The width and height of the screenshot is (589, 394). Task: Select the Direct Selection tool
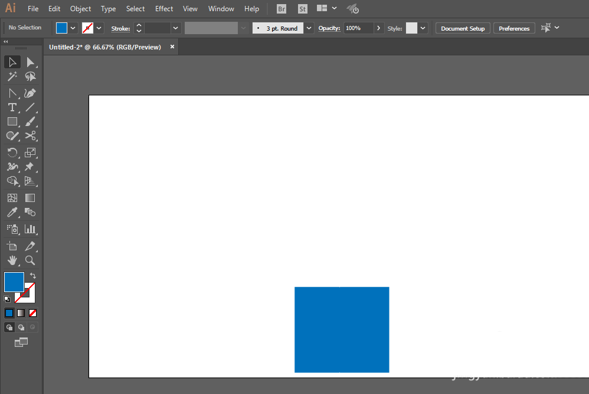(x=30, y=62)
